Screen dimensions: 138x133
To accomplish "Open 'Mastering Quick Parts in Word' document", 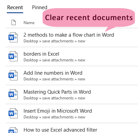I will [57, 92].
